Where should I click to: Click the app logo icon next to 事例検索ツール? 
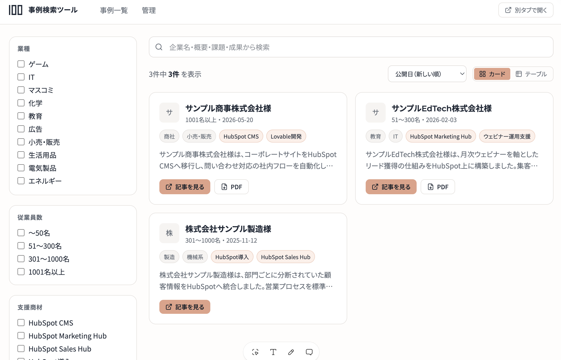click(15, 10)
